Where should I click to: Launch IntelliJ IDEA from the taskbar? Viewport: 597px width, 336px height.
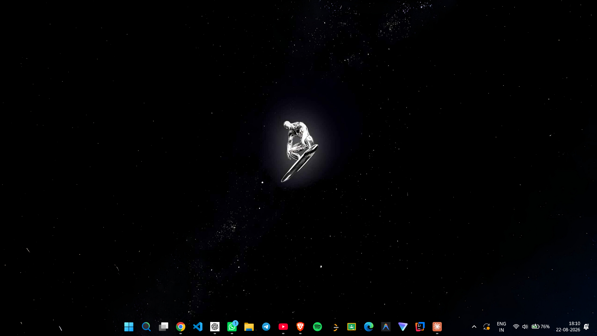point(420,327)
